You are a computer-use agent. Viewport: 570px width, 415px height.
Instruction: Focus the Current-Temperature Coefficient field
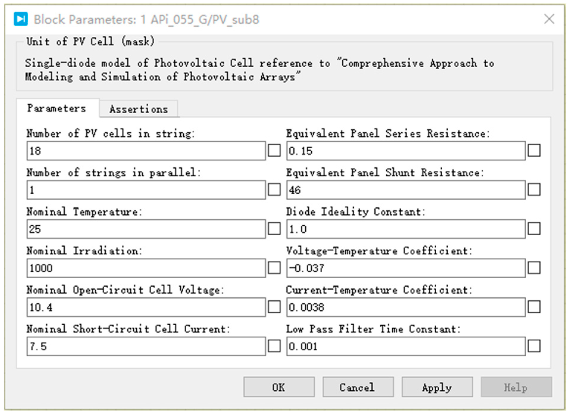(406, 307)
